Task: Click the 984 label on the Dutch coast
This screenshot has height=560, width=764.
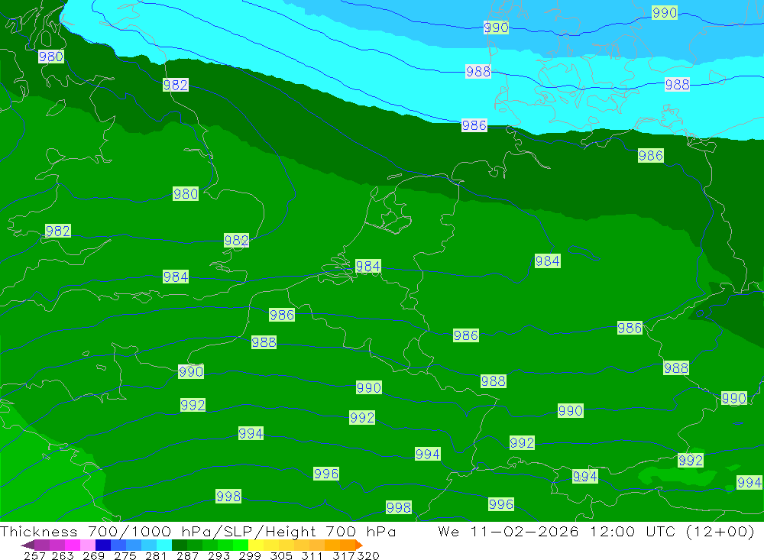Action: 368,266
